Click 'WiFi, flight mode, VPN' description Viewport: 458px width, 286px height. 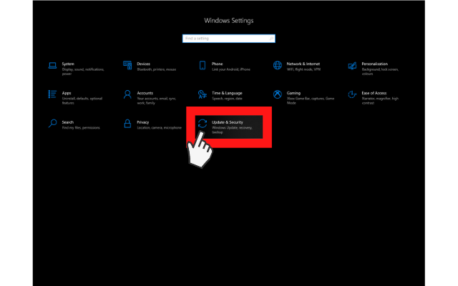[303, 69]
